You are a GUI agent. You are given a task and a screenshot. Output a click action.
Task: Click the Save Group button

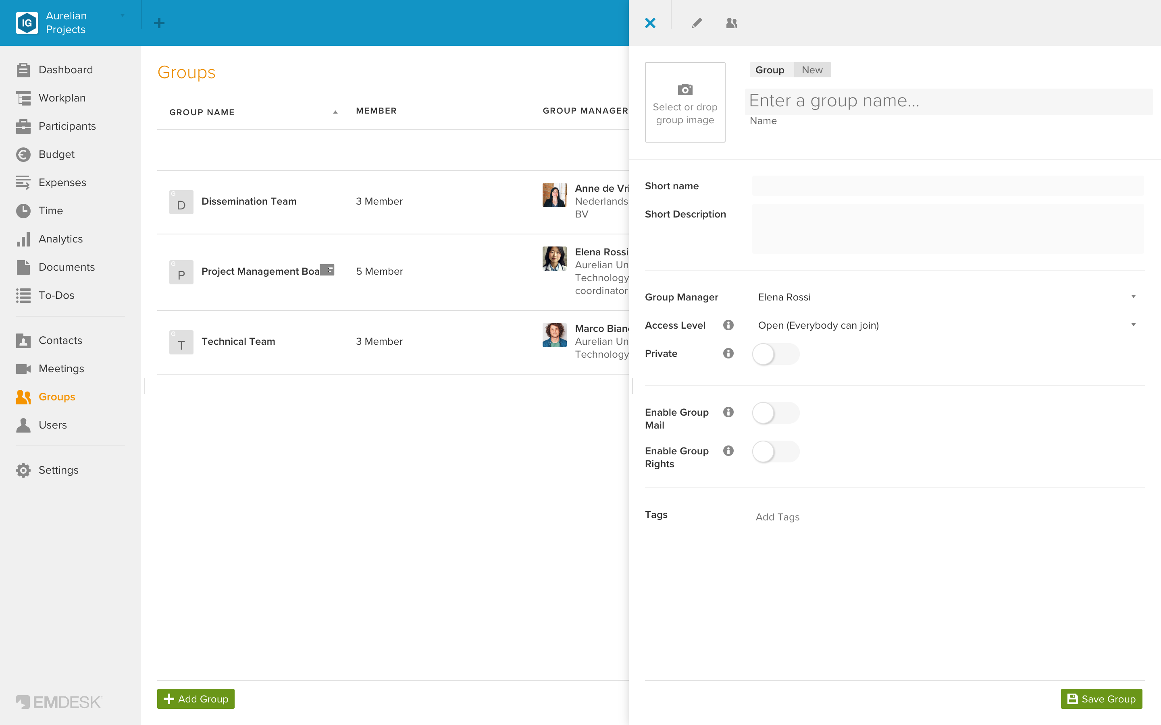click(x=1101, y=699)
